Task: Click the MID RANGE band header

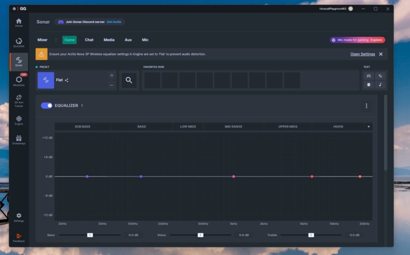Action: point(233,126)
